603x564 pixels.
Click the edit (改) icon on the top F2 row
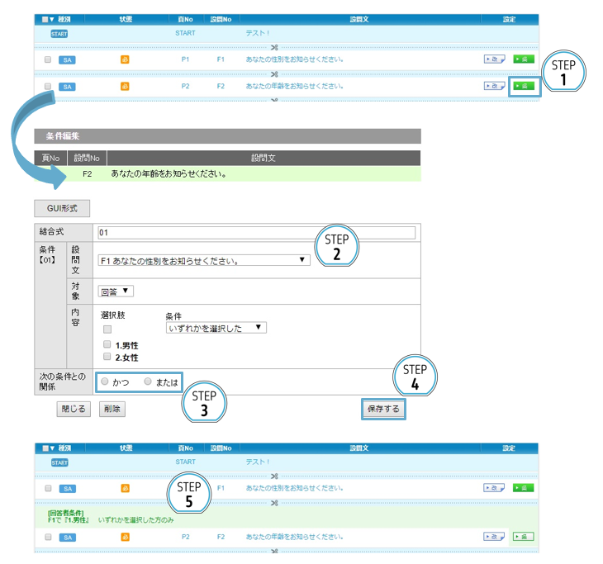[494, 86]
